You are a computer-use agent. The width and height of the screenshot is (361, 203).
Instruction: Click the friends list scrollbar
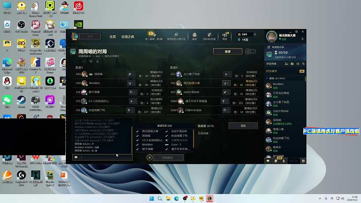pyautogui.click(x=305, y=79)
